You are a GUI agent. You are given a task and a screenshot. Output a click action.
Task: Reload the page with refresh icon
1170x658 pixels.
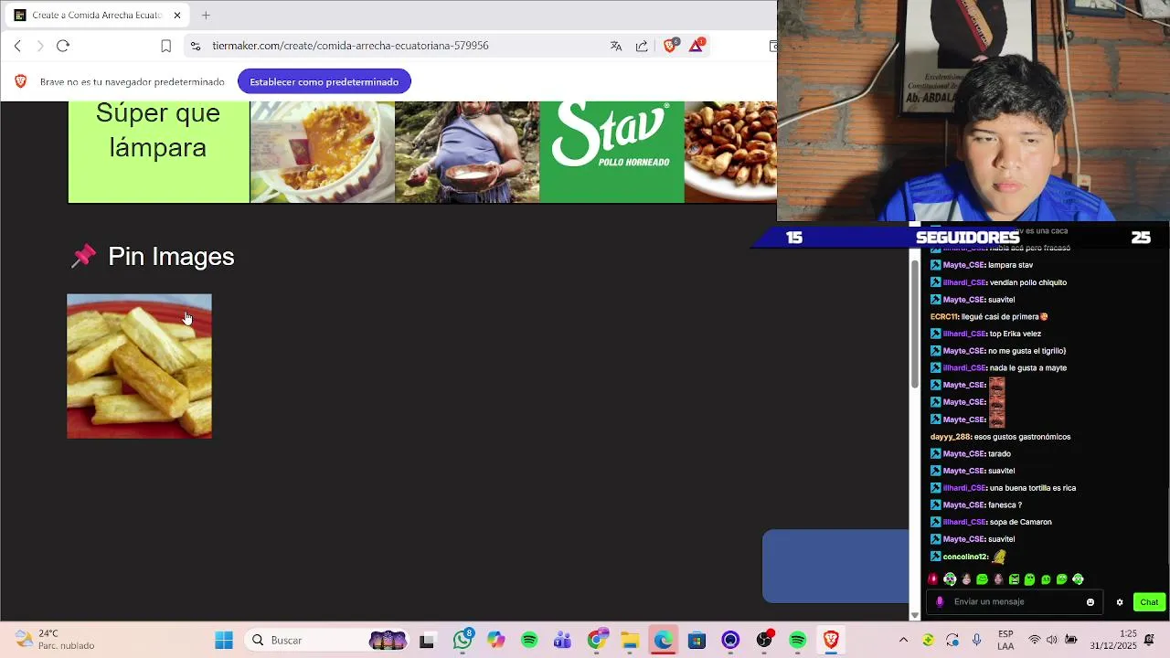(x=63, y=46)
